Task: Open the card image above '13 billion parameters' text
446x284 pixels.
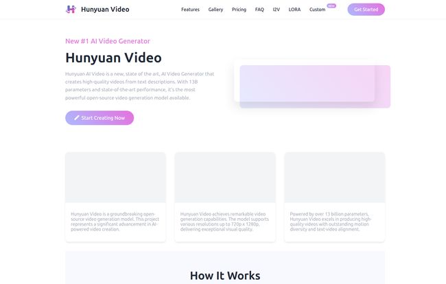Action: click(335, 178)
